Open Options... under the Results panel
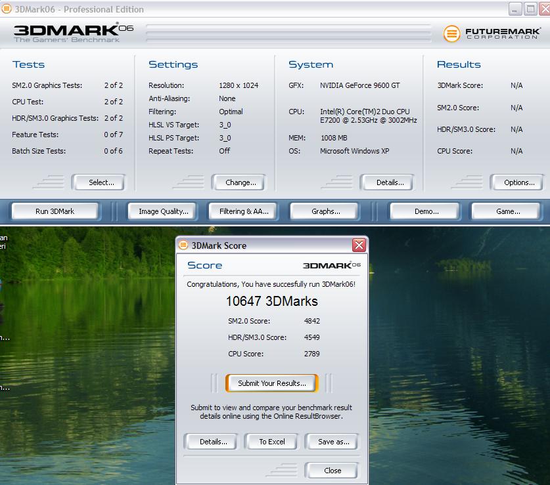 click(x=519, y=182)
